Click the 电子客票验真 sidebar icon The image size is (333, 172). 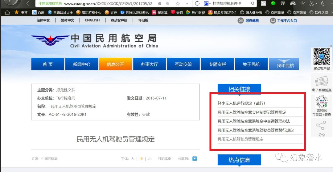pyautogui.click(x=321, y=82)
